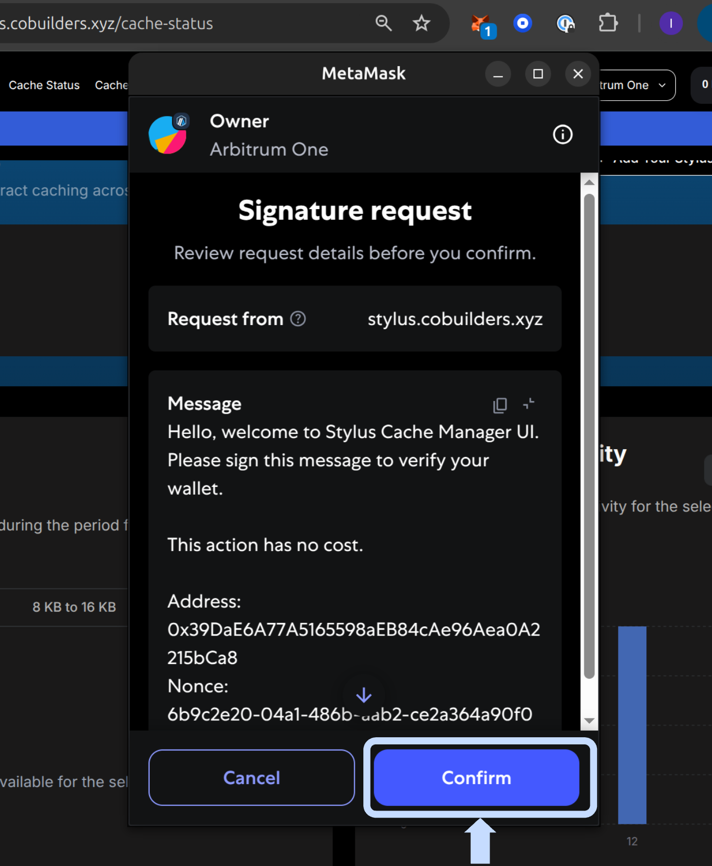This screenshot has height=866, width=712.
Task: Click the "This action has no cost." line
Action: coord(265,545)
